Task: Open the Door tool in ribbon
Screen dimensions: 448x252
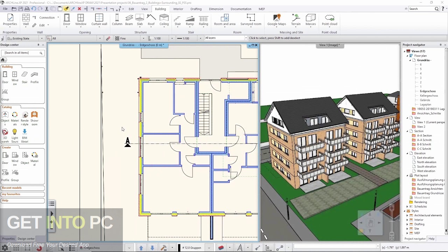Action: tap(66, 20)
